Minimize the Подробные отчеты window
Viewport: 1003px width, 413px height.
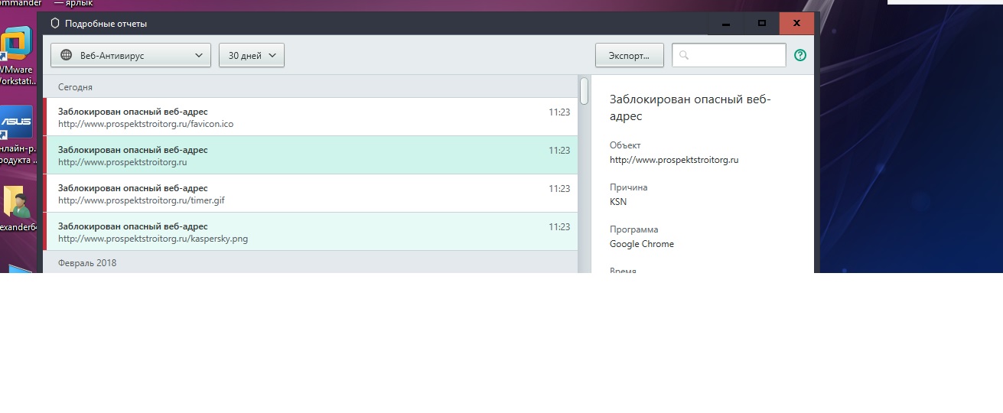click(725, 24)
